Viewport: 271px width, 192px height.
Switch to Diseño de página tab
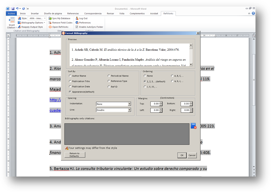[53, 14]
